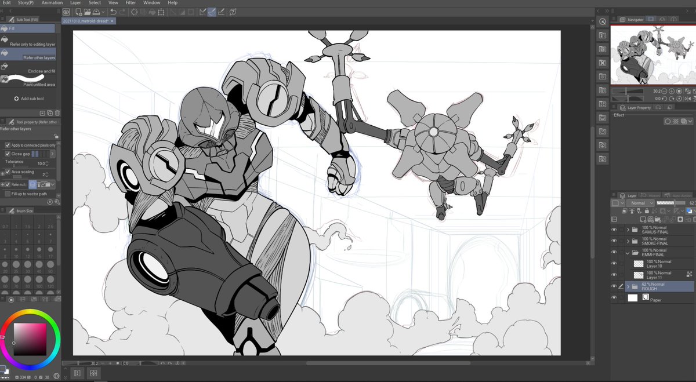The image size is (696, 382).
Task: Open the layer palette color dropdown arrow
Action: pos(621,203)
